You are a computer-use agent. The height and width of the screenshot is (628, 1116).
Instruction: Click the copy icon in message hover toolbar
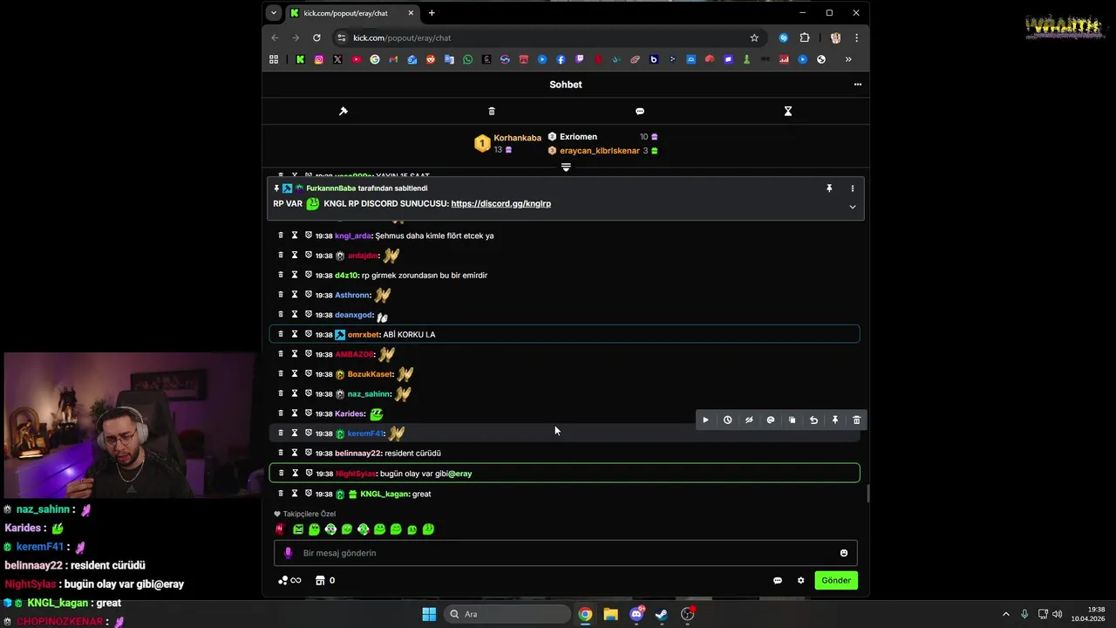coord(792,420)
